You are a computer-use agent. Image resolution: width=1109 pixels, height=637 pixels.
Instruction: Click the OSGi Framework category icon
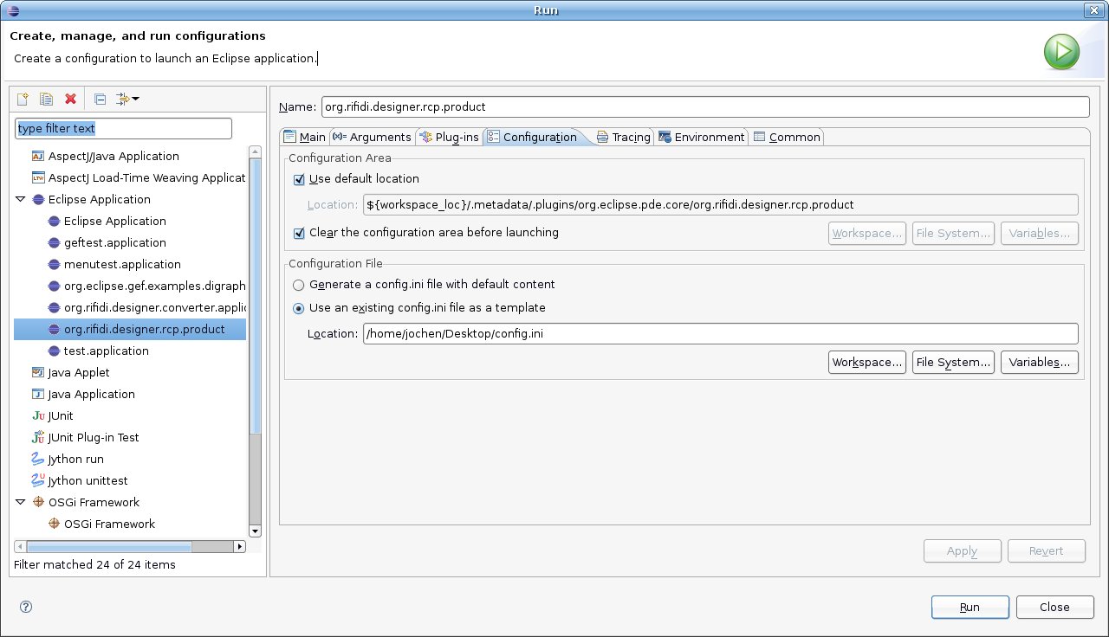(x=37, y=503)
